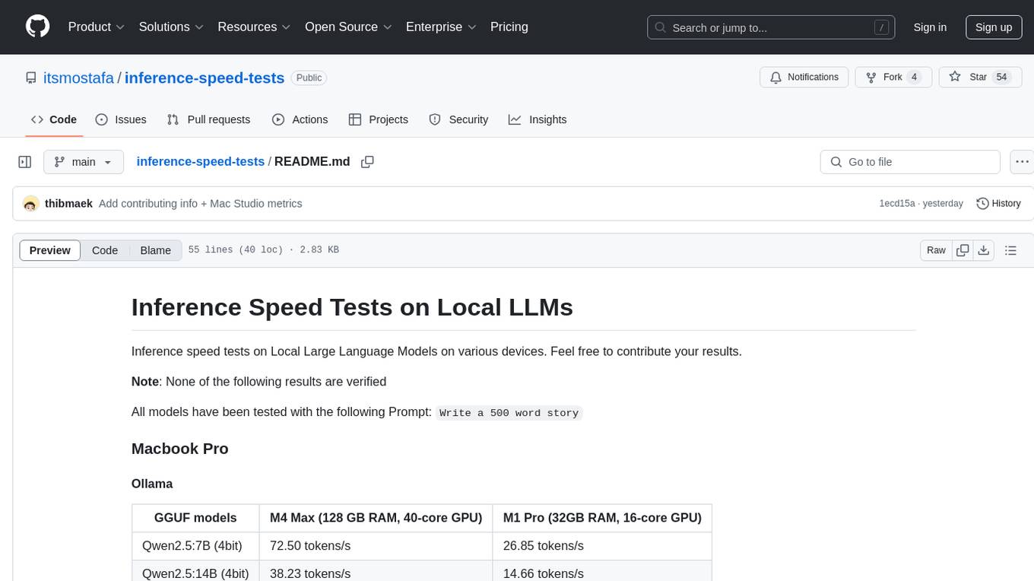The image size is (1034, 581).
Task: Click the Qwen2.5:14B (4bit) cell
Action: [x=195, y=573]
